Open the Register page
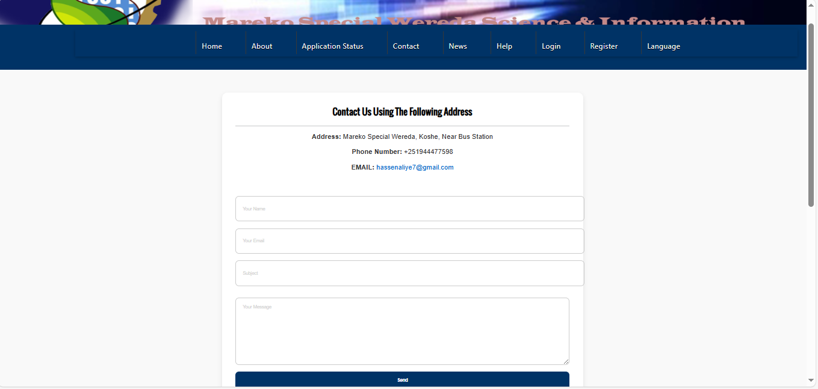Viewport: 818px width, 389px height. pyautogui.click(x=604, y=46)
